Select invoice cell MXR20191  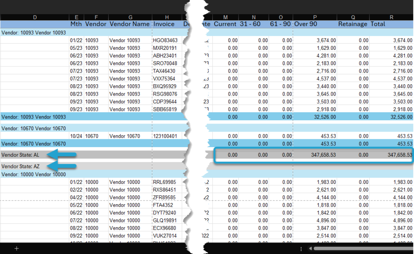pos(167,48)
